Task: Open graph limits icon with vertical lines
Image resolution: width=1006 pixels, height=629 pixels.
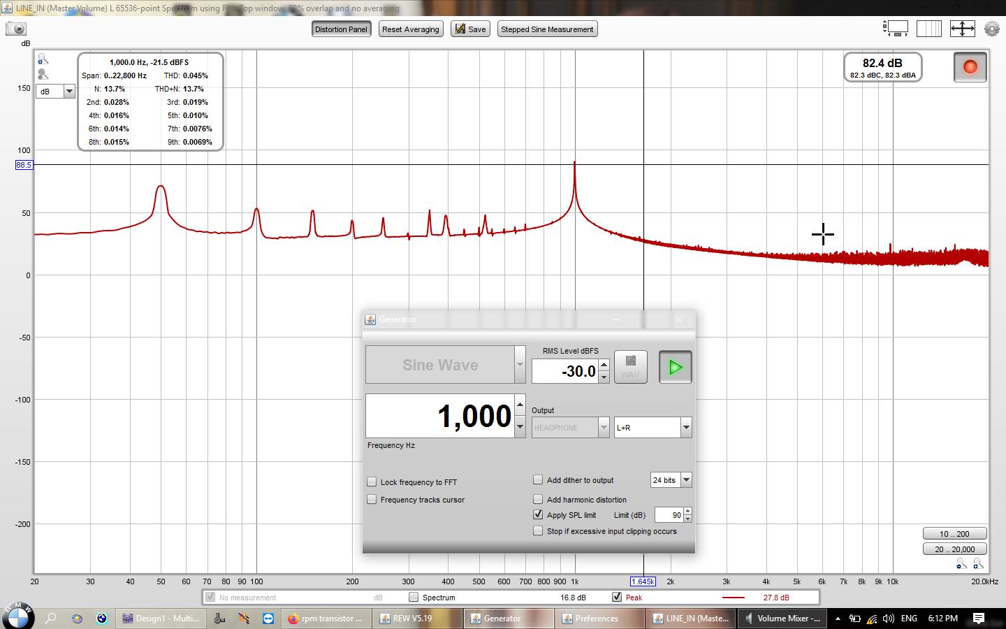Action: coord(929,29)
